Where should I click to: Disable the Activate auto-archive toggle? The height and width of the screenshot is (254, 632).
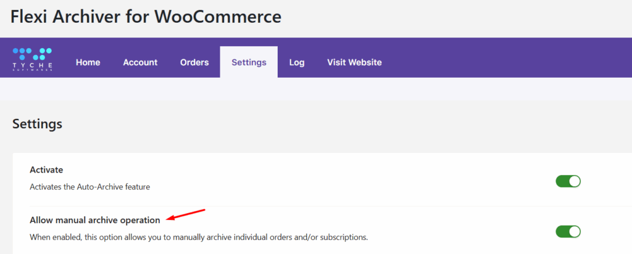coord(568,181)
